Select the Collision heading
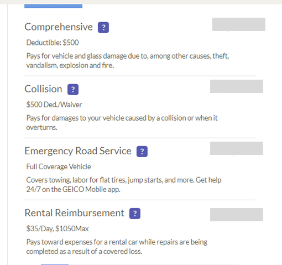Screen dimensions: 282x265 (43, 89)
